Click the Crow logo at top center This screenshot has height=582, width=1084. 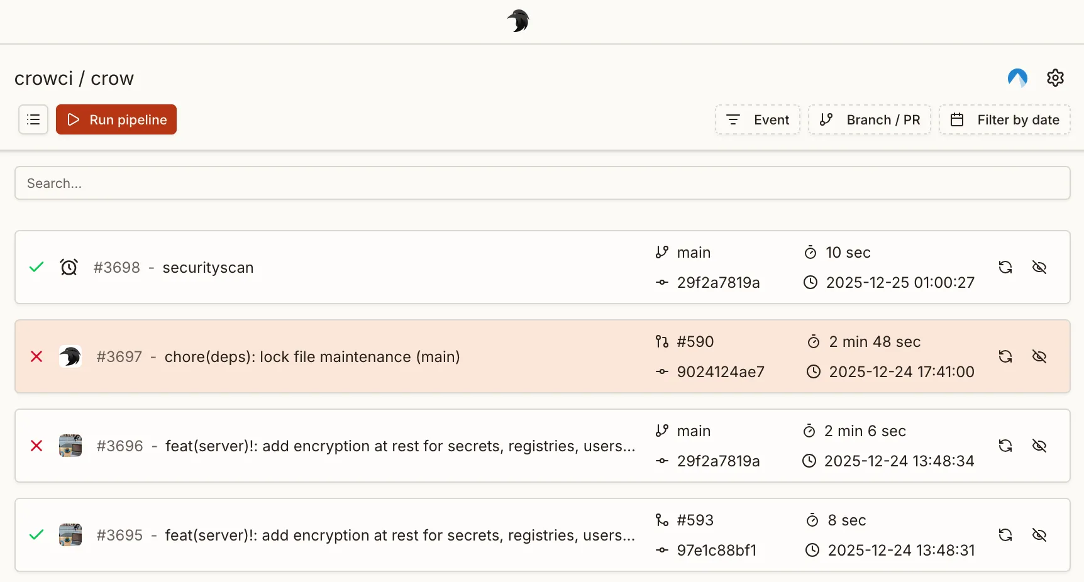click(x=518, y=21)
